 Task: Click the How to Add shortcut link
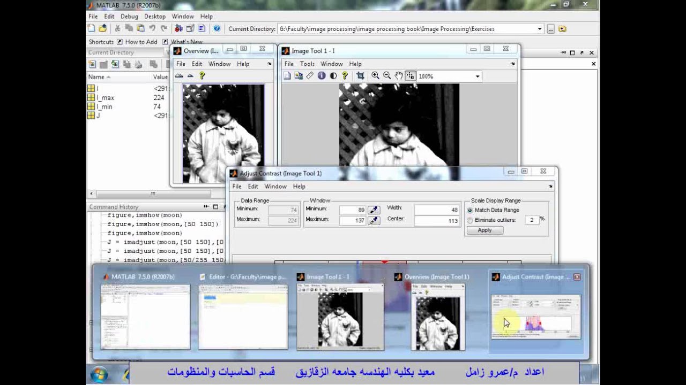[137, 42]
